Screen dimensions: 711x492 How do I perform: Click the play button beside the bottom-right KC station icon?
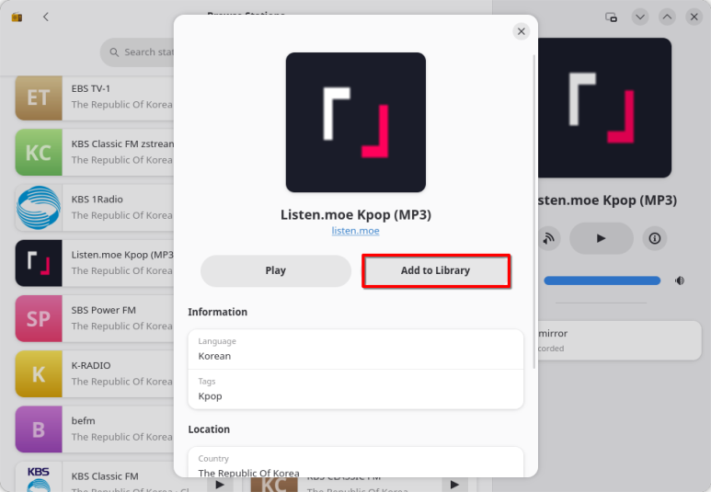454,485
